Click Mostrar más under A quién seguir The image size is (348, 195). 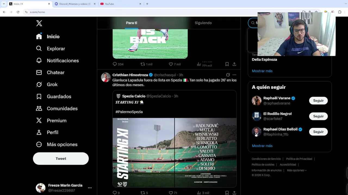pos(262,146)
